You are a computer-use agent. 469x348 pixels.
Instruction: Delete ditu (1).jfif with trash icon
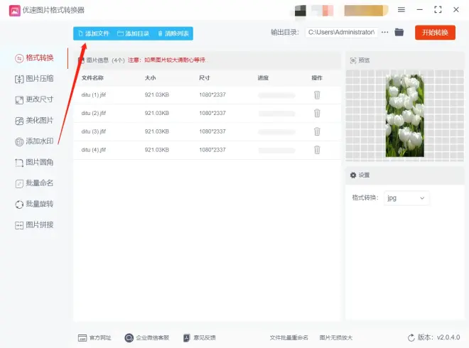317,94
